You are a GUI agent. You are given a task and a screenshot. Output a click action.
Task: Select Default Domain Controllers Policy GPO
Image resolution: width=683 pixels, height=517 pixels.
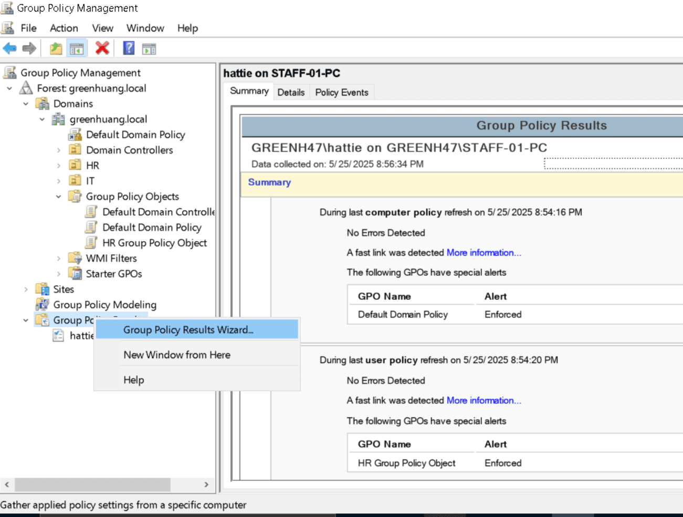coord(159,212)
